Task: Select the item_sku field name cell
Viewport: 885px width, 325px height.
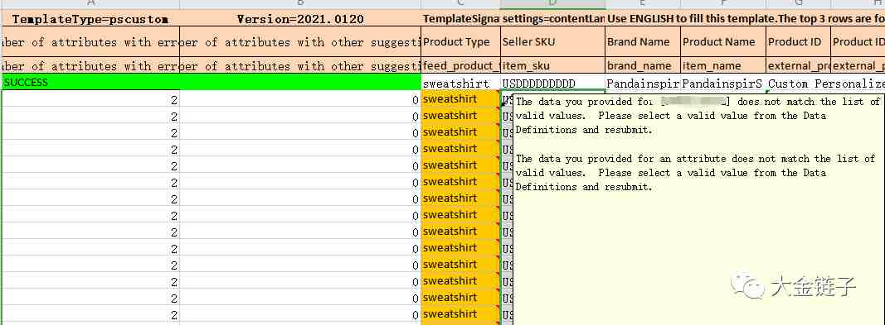Action: click(552, 65)
